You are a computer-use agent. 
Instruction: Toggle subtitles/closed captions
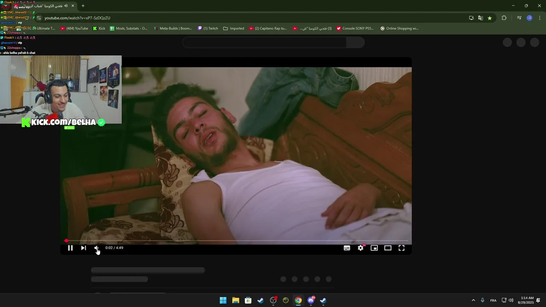click(347, 248)
